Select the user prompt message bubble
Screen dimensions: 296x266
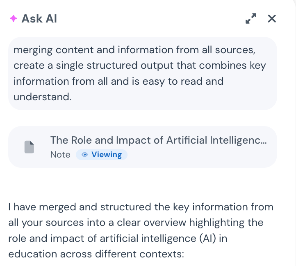click(x=143, y=74)
